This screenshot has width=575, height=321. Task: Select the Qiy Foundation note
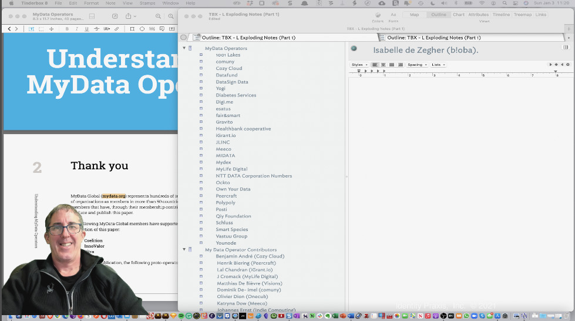(x=233, y=216)
